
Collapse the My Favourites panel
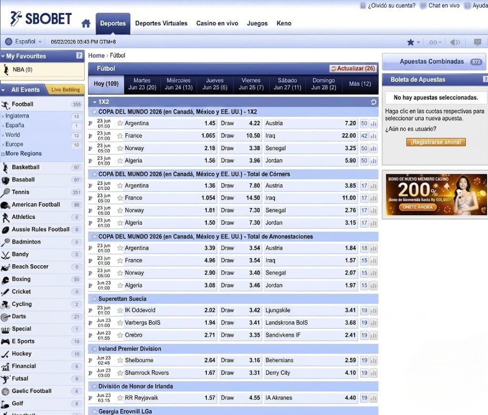click(x=3, y=56)
